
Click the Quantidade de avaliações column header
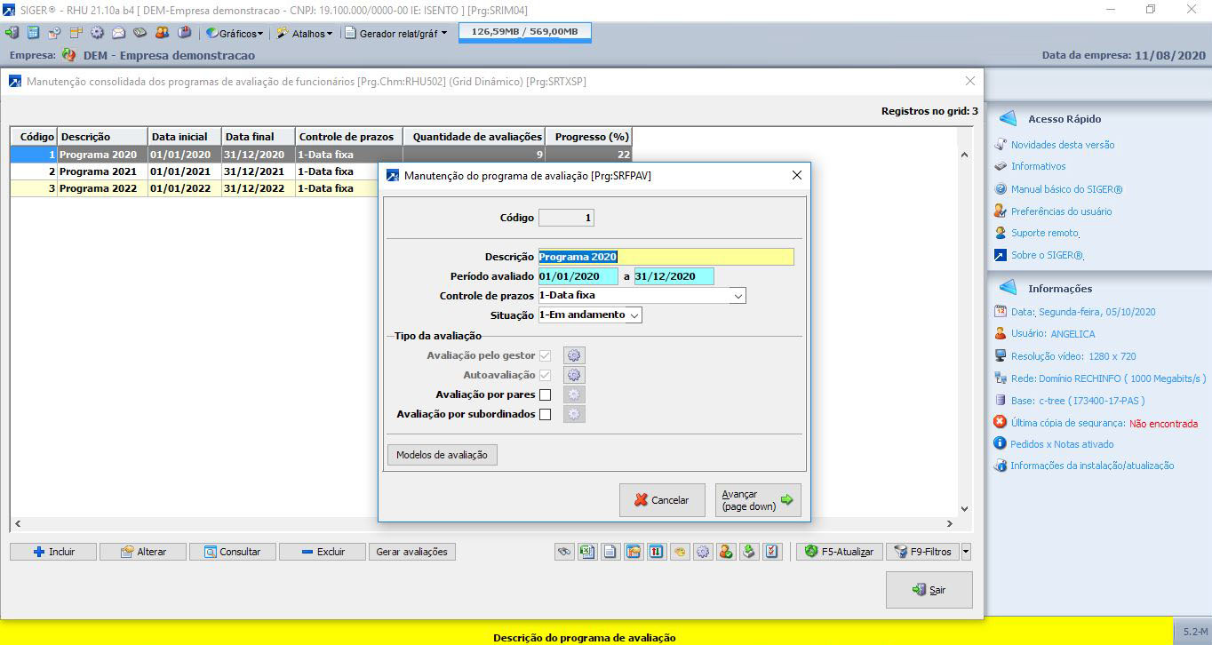474,137
